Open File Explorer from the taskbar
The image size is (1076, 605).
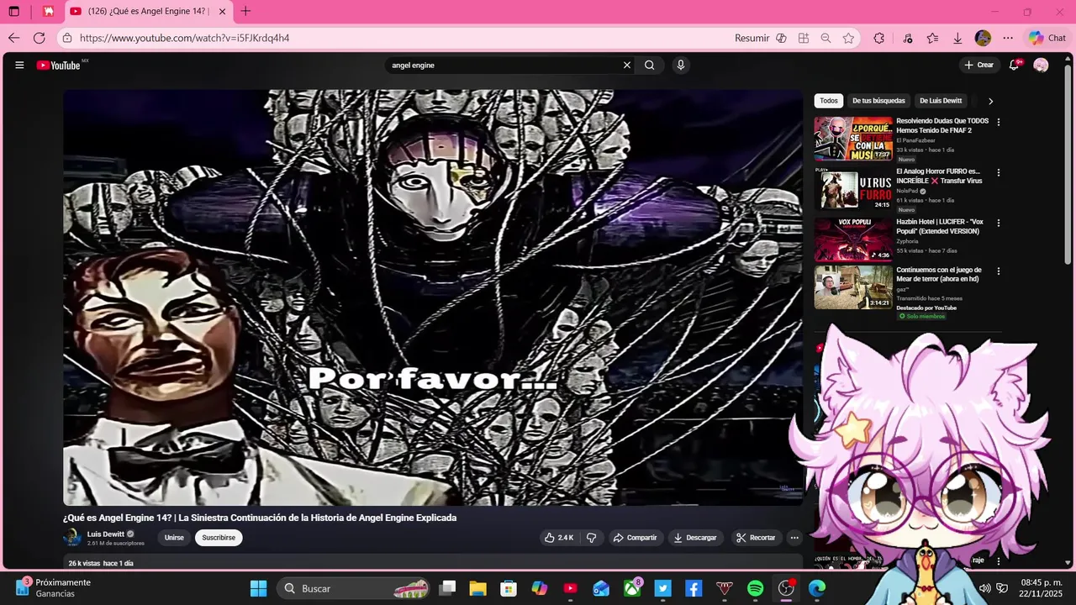(477, 588)
